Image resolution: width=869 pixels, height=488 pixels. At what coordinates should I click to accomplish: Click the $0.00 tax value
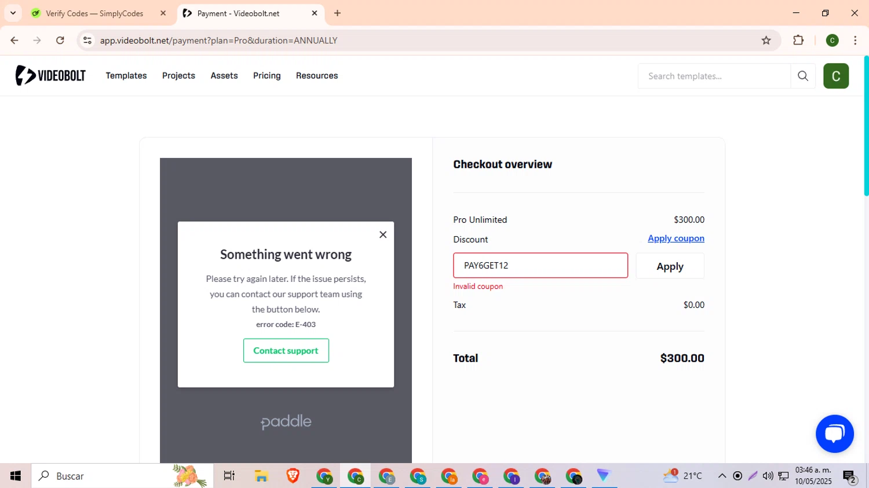tap(694, 305)
